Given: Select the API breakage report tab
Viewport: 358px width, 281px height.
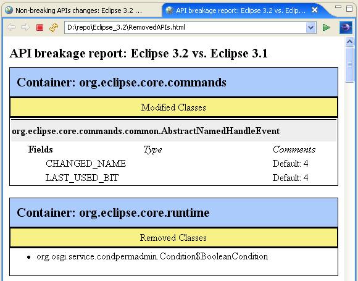Looking at the screenshot, I should (x=241, y=10).
